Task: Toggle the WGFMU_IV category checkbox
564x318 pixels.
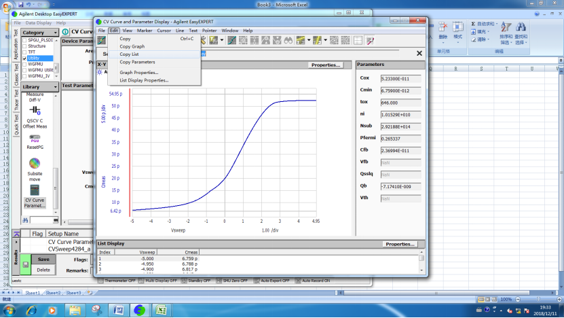Action: pos(24,76)
